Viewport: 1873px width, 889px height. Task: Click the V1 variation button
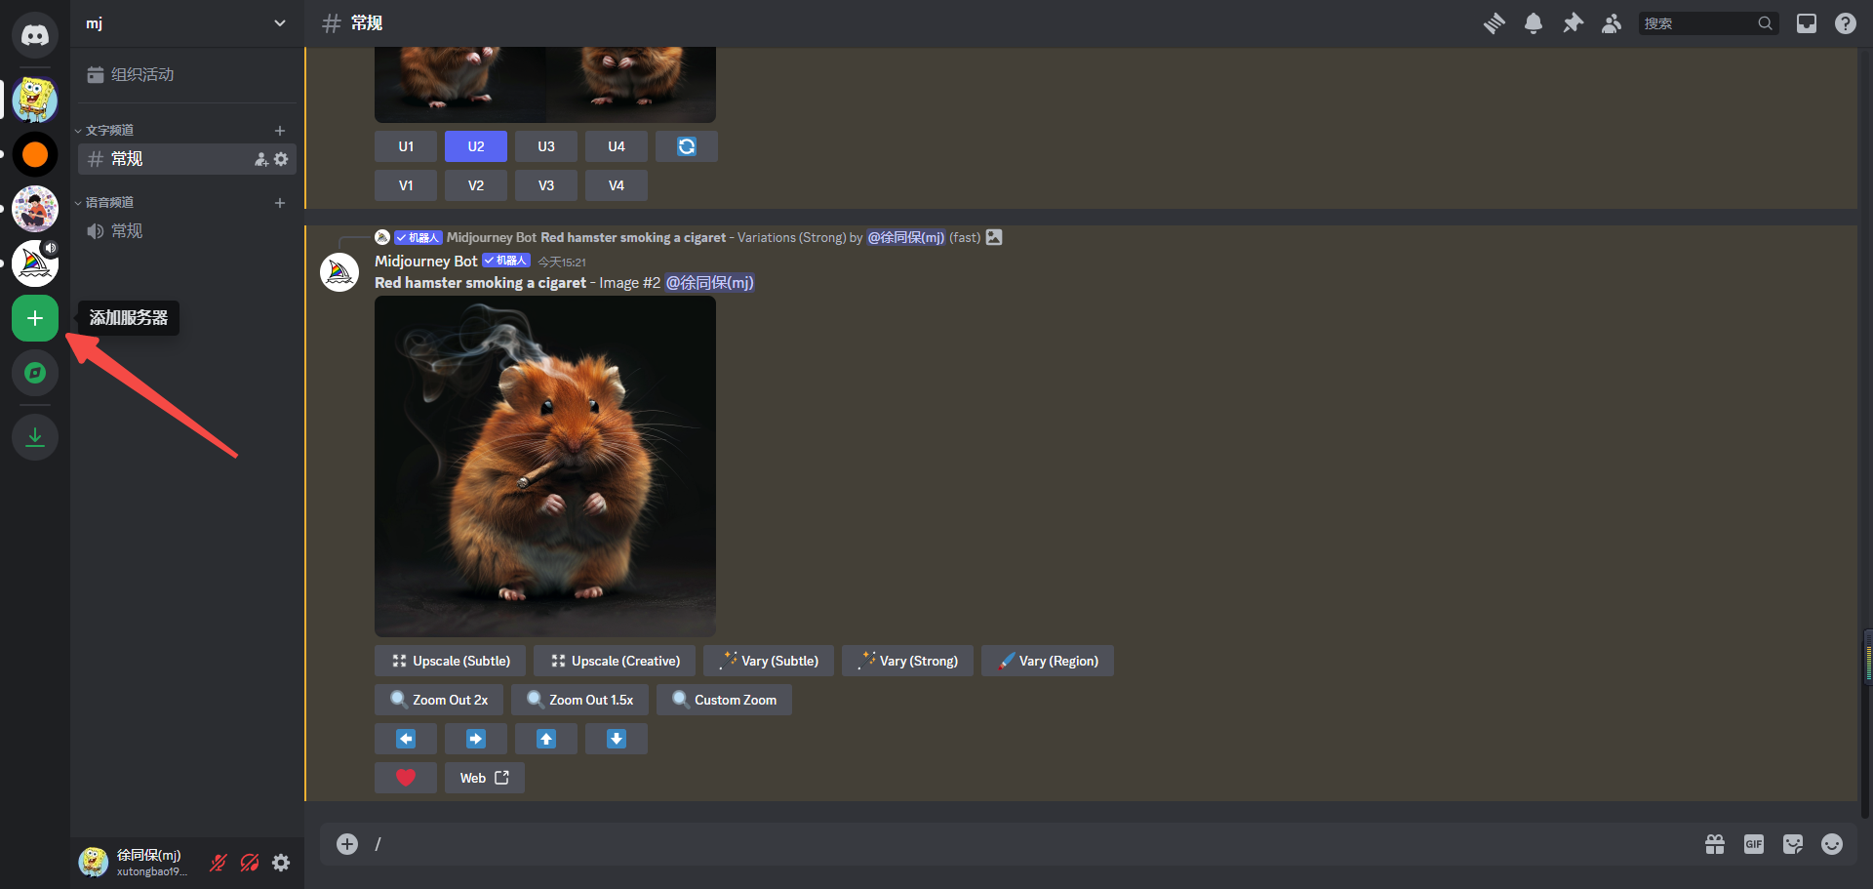point(406,185)
